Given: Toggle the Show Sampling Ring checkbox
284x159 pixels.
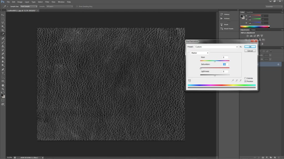Looking at the screenshot, I should click(x=77, y=6).
